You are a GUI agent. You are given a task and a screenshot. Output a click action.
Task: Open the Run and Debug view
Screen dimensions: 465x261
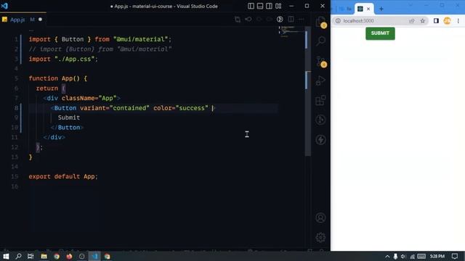(320, 80)
